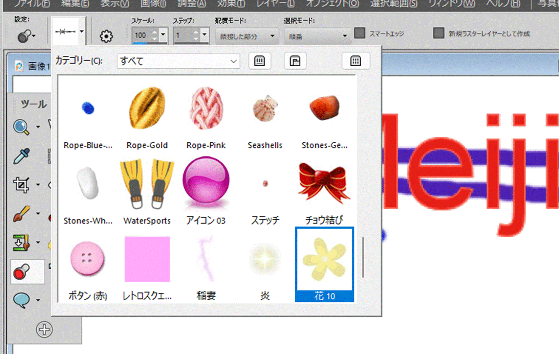This screenshot has height=354, width=559.
Task: Expand the current tube preview dropdown arrow
Action: tap(82, 31)
